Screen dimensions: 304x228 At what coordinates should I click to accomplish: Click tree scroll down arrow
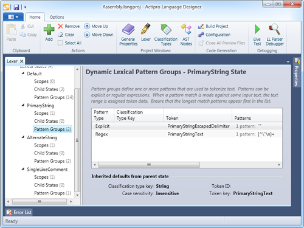77,195
